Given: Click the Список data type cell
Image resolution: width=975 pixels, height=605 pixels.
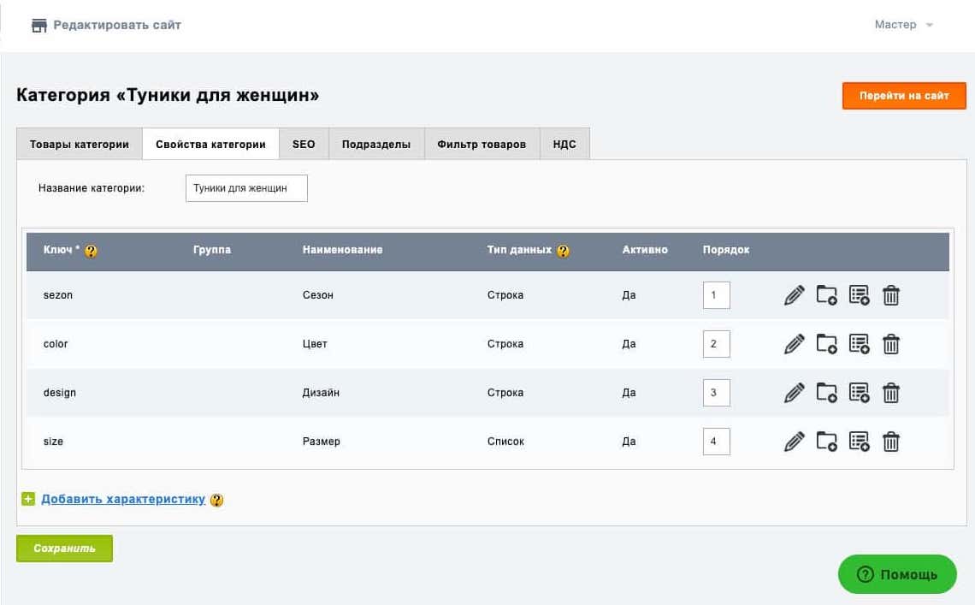Looking at the screenshot, I should pos(505,442).
